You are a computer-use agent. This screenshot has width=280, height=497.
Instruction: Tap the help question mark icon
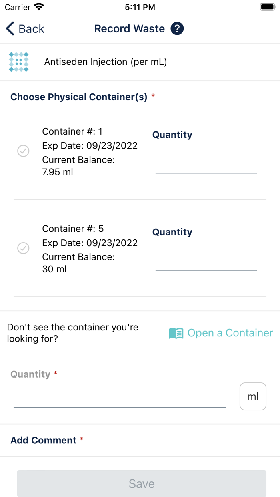click(x=177, y=29)
